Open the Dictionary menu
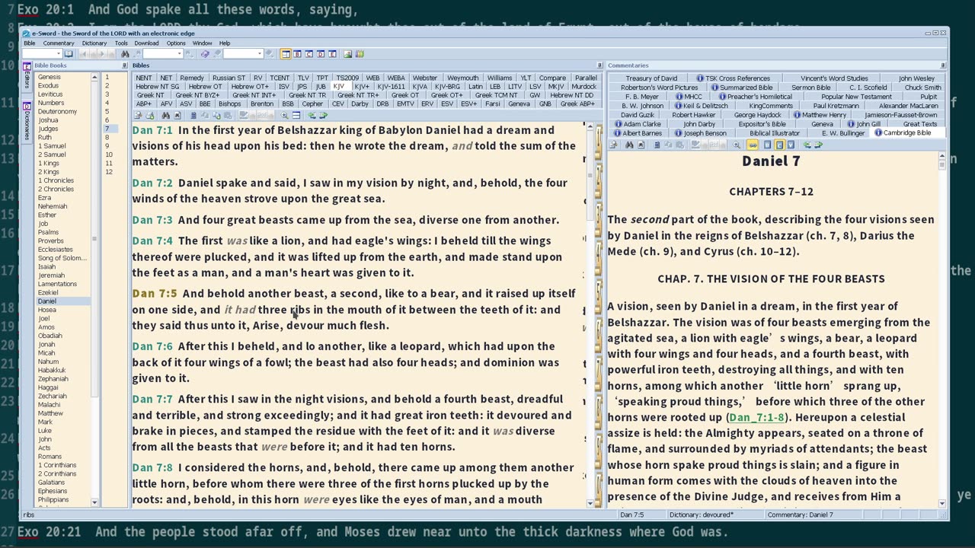 (x=94, y=43)
